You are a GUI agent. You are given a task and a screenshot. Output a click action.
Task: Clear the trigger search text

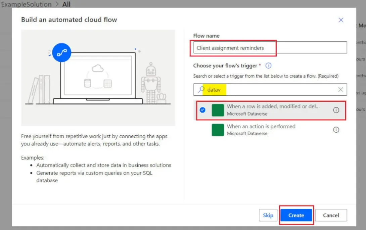340,89
